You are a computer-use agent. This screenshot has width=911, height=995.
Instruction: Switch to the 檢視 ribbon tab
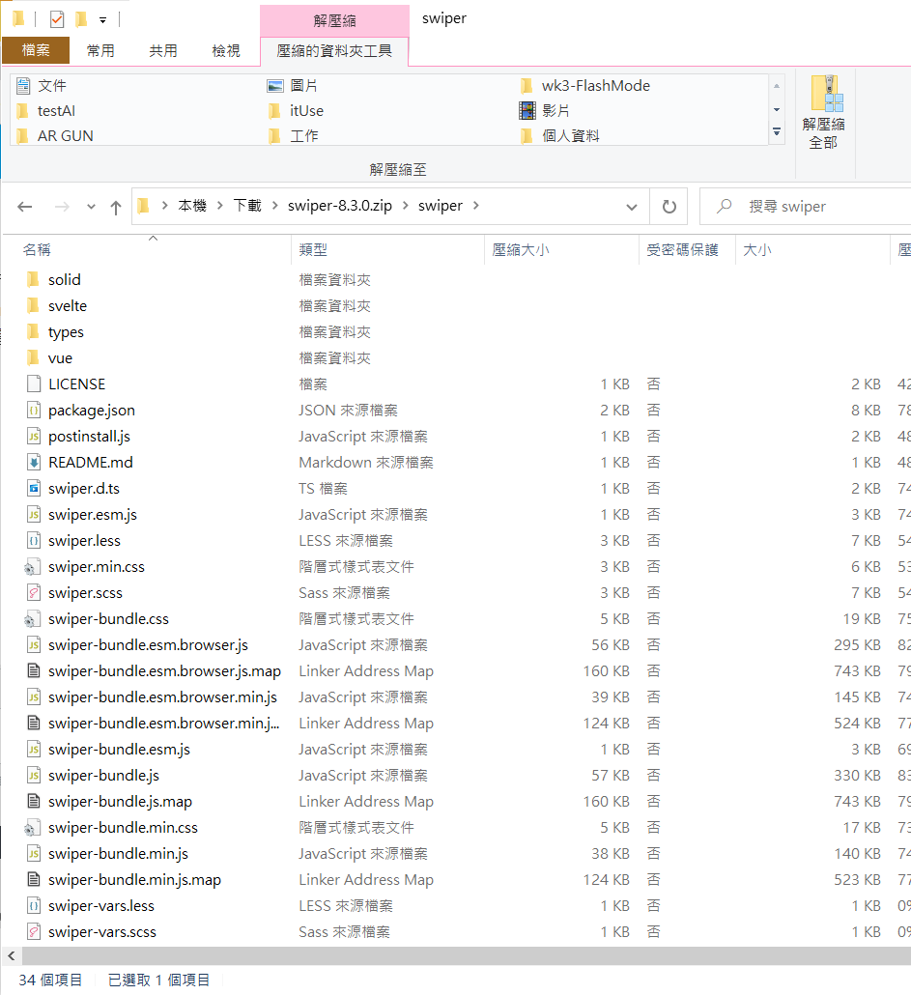[226, 51]
